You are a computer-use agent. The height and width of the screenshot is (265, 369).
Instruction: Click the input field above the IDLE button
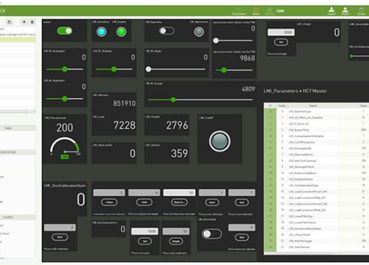pos(60,228)
